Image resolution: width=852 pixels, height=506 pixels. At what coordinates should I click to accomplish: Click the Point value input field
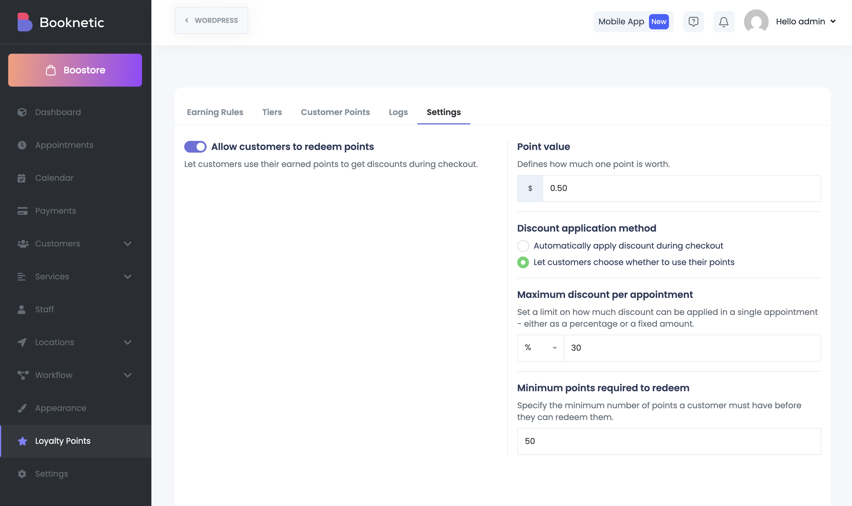[x=682, y=188]
